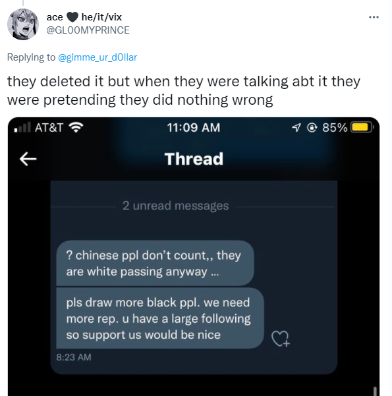Click the 8:23 AM message timestamp
392x396 pixels.
[74, 357]
